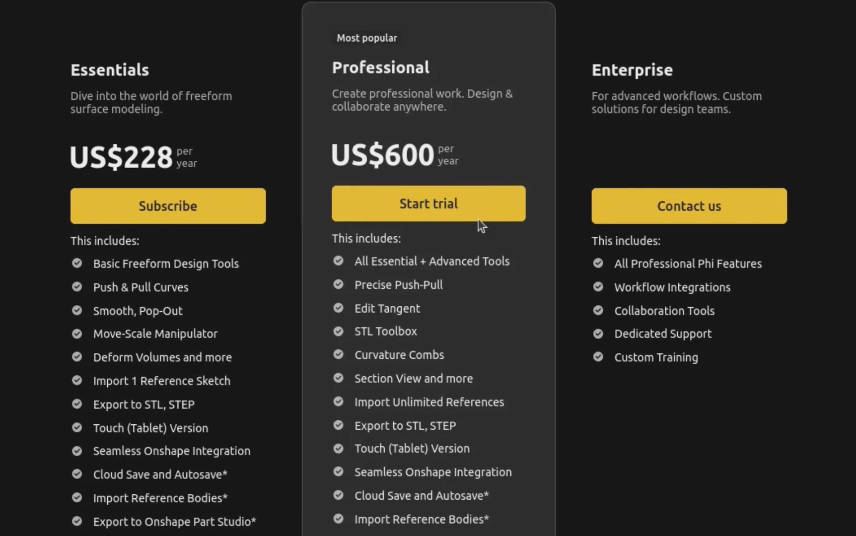The image size is (856, 536).
Task: Click the US$600 price text
Action: click(383, 155)
